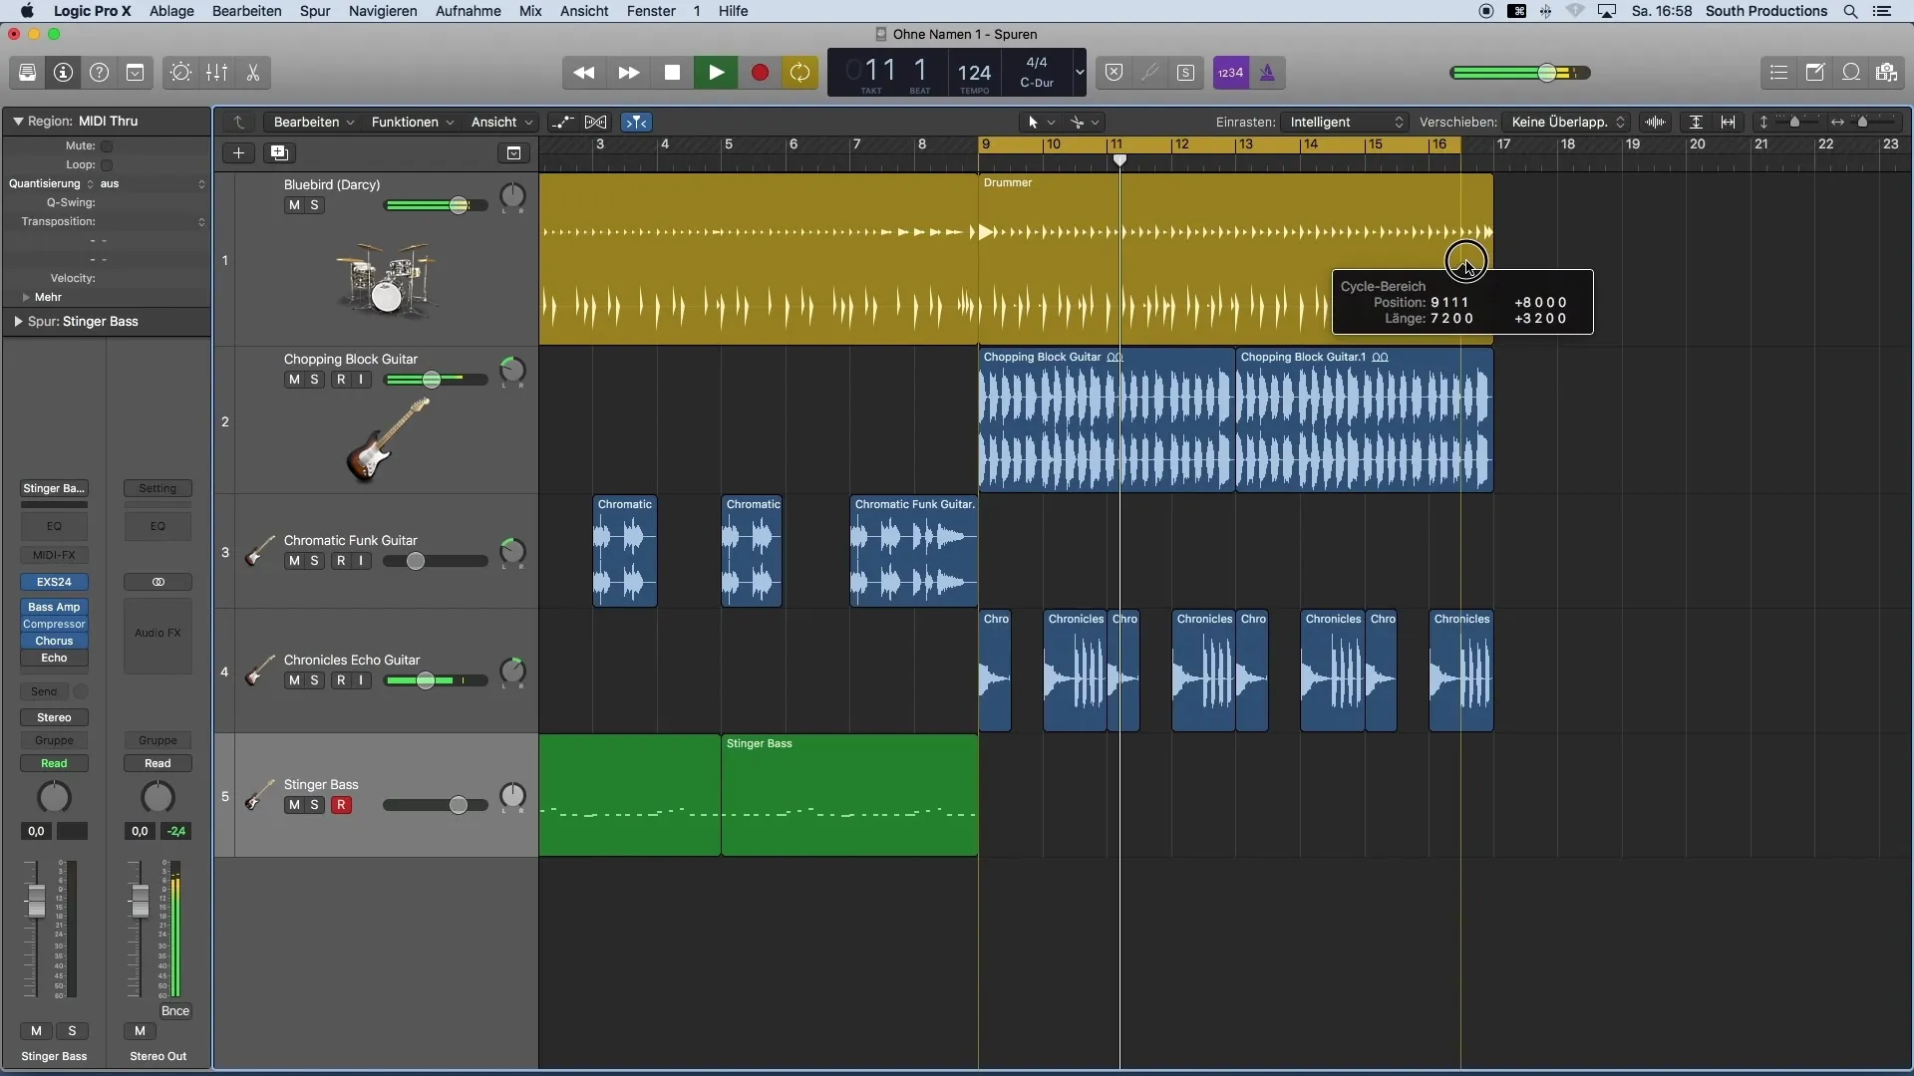
Task: Click the global tracks toggle icon
Action: pos(513,152)
